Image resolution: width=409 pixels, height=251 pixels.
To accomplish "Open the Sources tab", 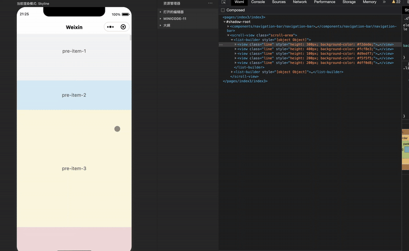I will (x=279, y=2).
